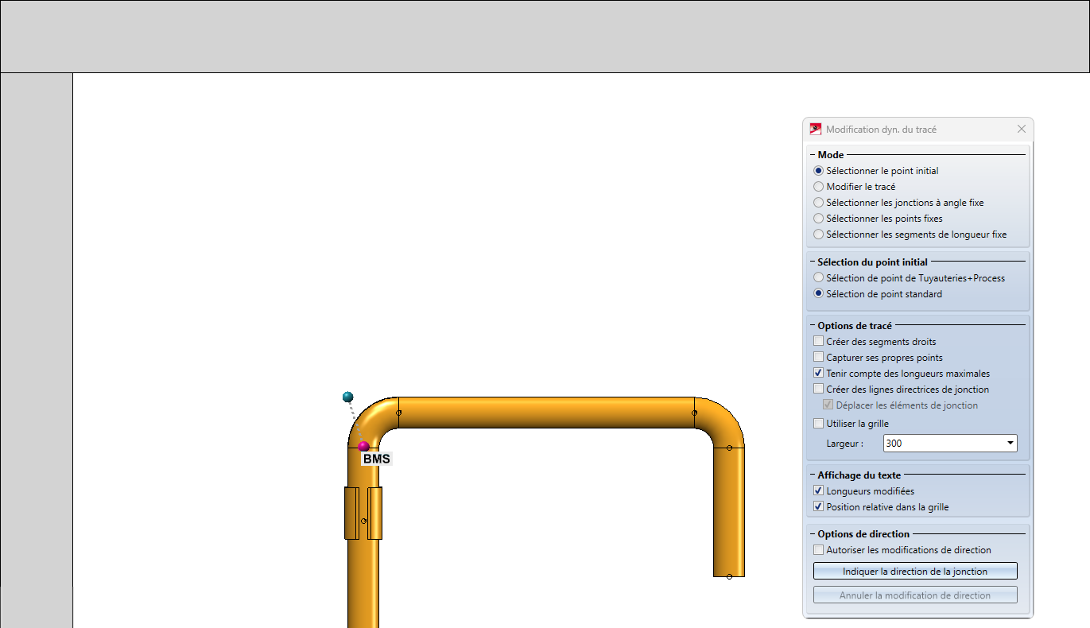Viewport: 1090px width, 628px height.
Task: Click the magenta BMS point marker
Action: tap(363, 447)
